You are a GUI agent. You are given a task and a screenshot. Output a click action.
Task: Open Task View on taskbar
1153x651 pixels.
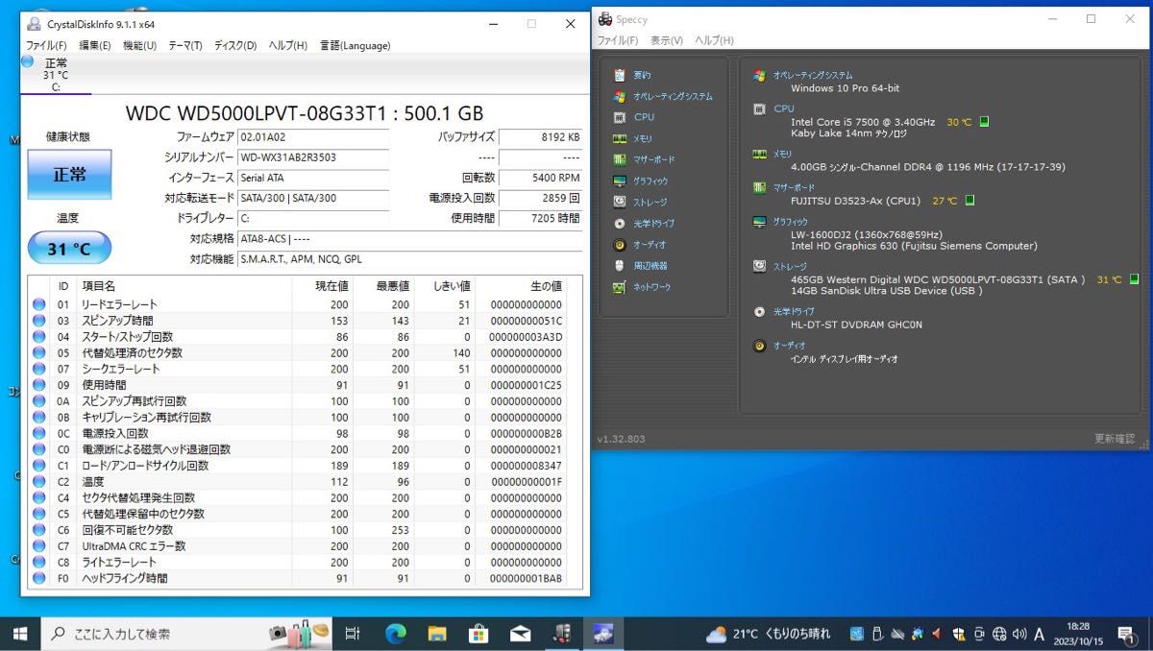[x=353, y=634]
